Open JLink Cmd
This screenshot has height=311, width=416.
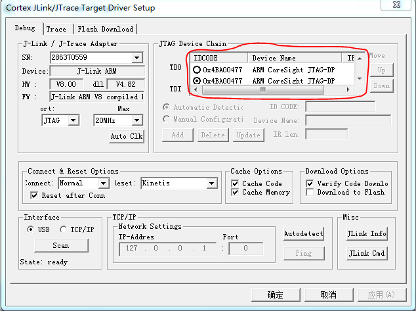point(367,253)
